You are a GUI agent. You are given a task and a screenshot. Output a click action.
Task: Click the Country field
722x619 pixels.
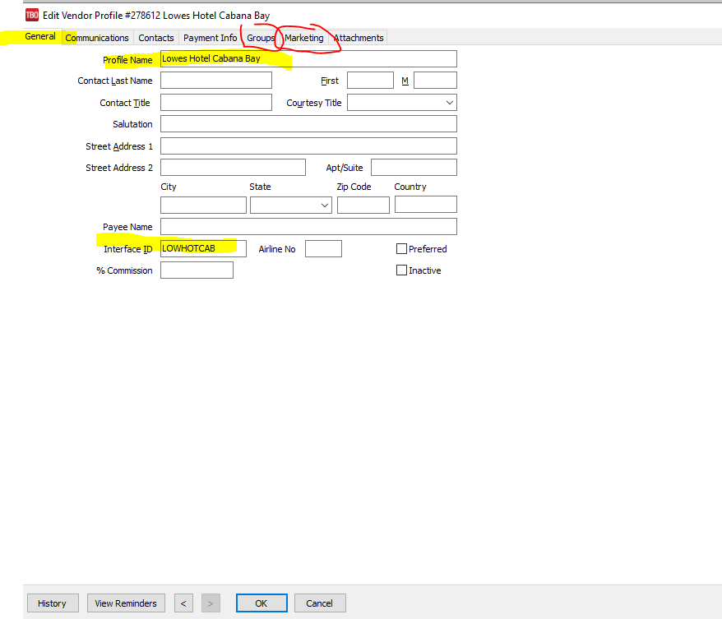[426, 205]
